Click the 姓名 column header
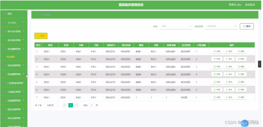The width and height of the screenshot is (263, 127). click(50, 45)
